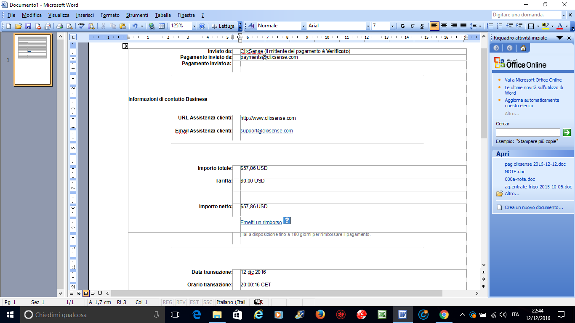Viewport: 575px width, 323px height.
Task: Click Increase Indent icon
Action: (x=519, y=26)
